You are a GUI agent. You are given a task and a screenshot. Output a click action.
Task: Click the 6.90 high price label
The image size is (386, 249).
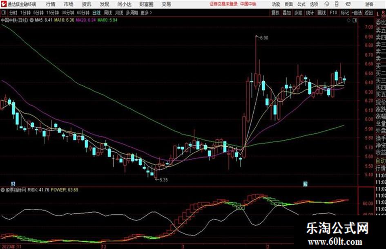264,38
